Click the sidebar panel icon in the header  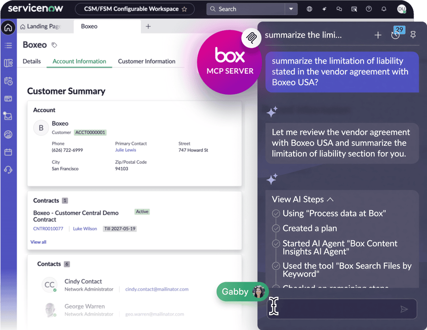354,9
